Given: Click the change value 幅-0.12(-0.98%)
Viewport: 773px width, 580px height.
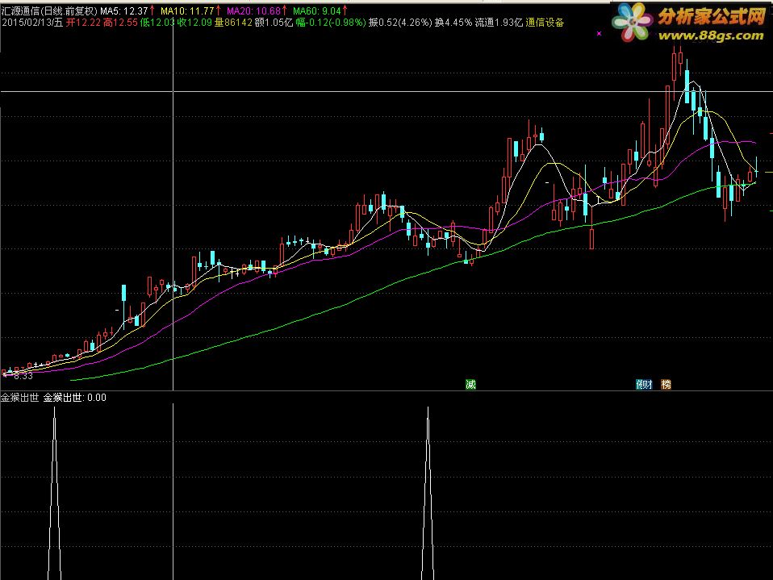Looking at the screenshot, I should click(331, 23).
